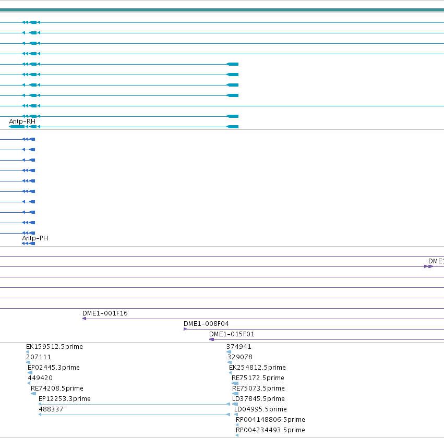Click the teal overview bar at top
The height and width of the screenshot is (438, 444).
[222, 10]
